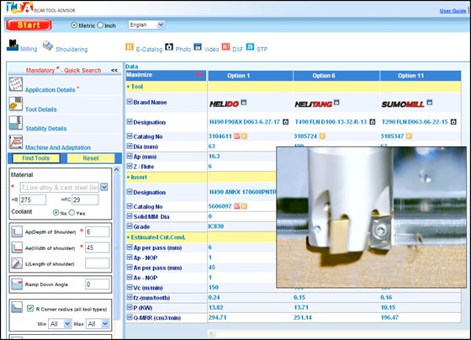The width and height of the screenshot is (471, 340).
Task: Click photo icon beside T490 FLN designation
Action: click(373, 122)
